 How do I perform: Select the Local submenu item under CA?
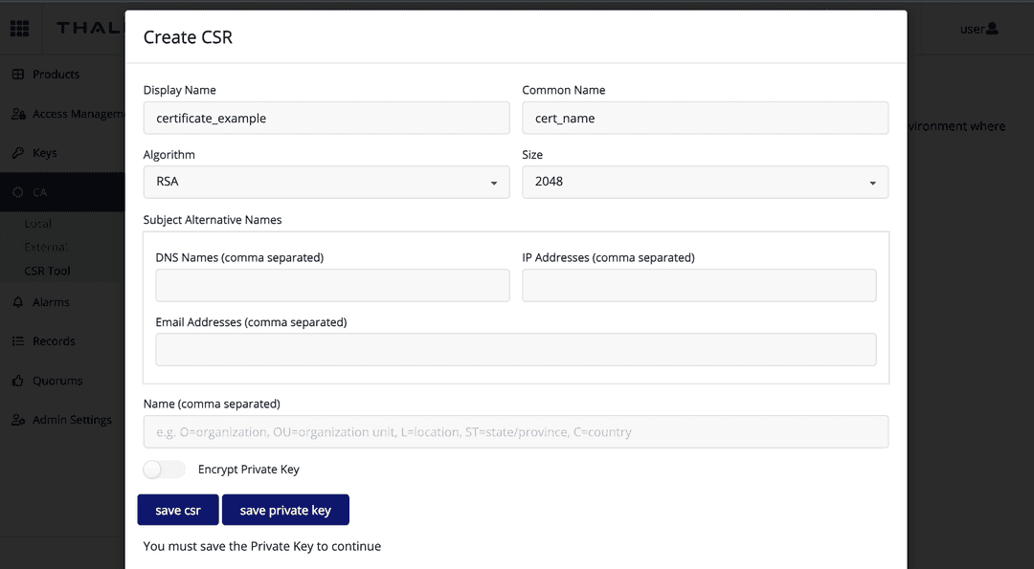(37, 224)
